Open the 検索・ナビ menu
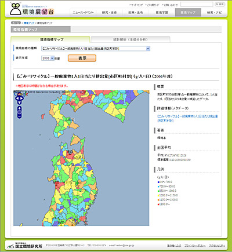This screenshot has width=232, height=252. click(x=214, y=13)
